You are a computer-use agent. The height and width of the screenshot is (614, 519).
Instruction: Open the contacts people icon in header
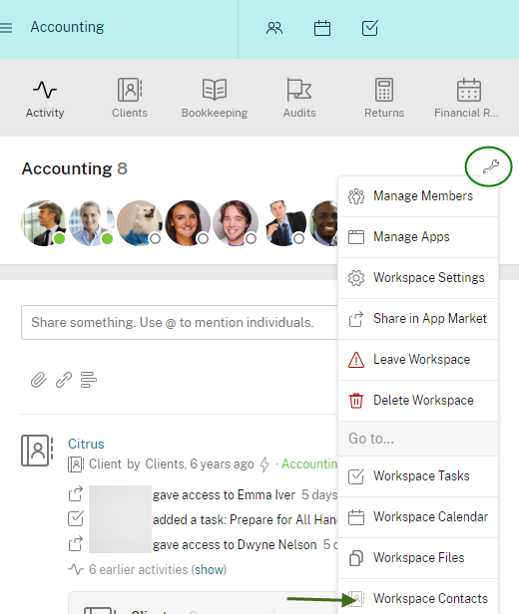[274, 28]
